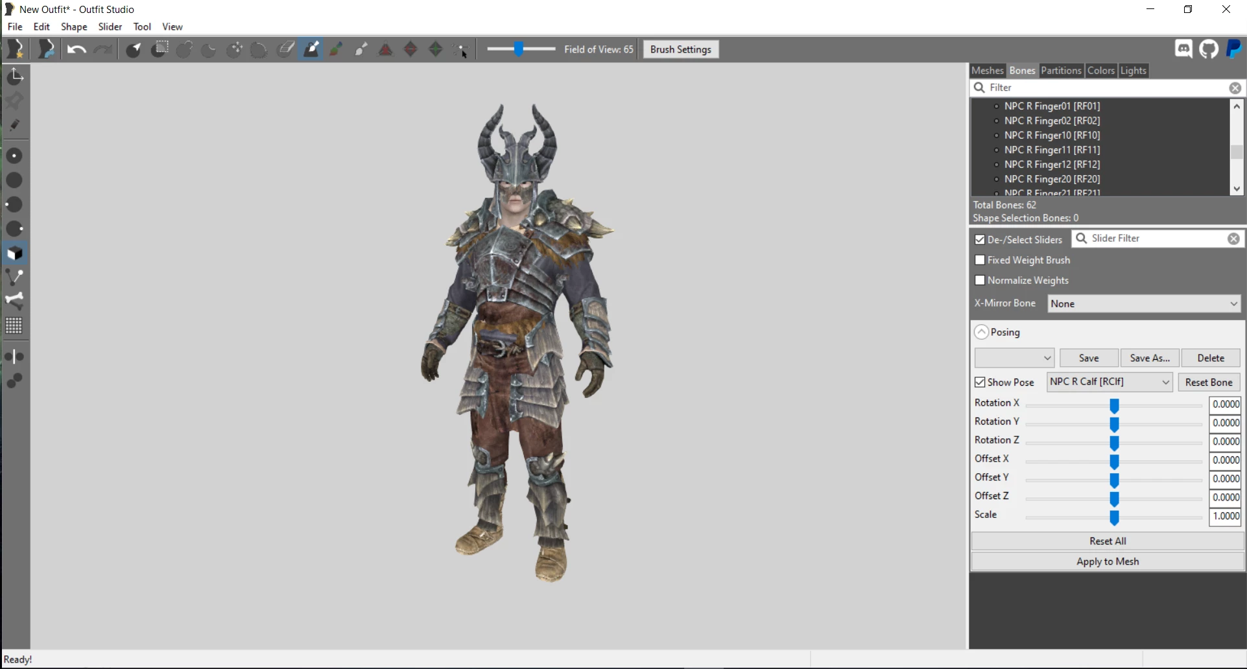Pick the Inflate brush icon

(184, 49)
